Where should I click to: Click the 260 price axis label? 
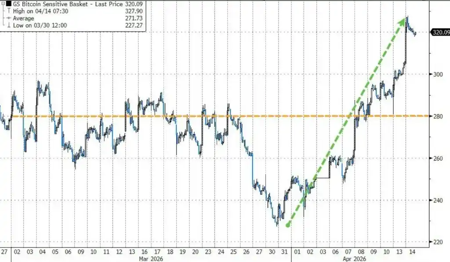coord(436,158)
